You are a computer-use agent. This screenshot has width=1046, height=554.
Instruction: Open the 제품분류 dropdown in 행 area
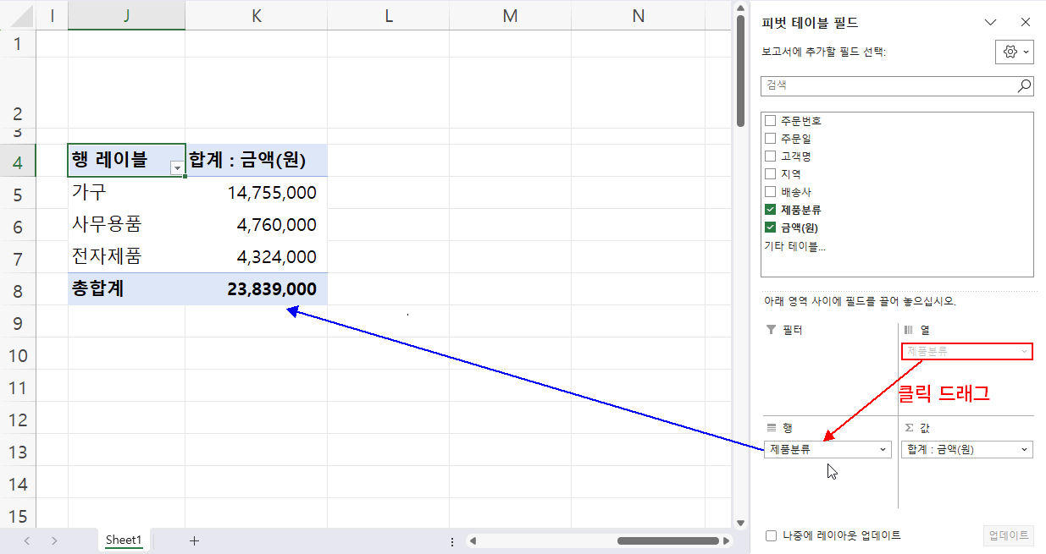click(883, 449)
